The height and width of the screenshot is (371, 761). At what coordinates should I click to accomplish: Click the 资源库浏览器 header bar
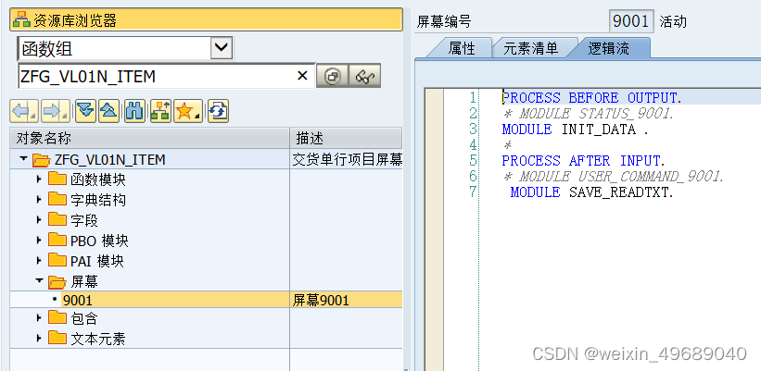[207, 19]
